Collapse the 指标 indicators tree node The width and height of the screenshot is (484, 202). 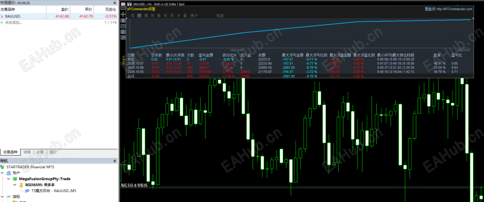point(3,196)
